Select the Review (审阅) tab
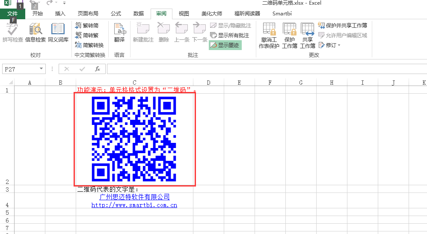 pos(161,14)
